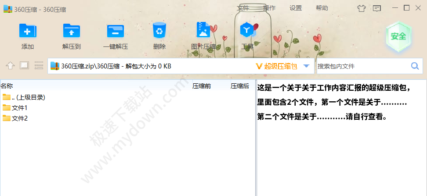Sort by the 压缩后 column header

point(240,86)
